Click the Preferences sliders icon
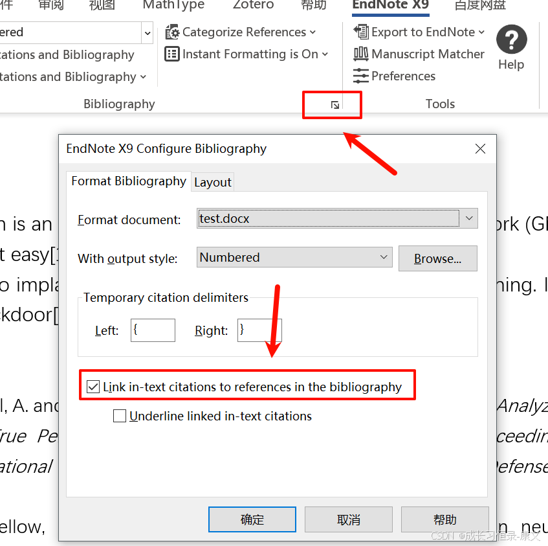Screen dimensions: 548x546 (x=360, y=76)
